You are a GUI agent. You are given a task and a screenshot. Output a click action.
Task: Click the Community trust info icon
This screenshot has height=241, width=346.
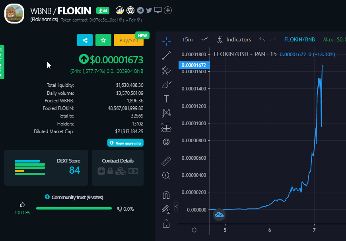pos(47,197)
